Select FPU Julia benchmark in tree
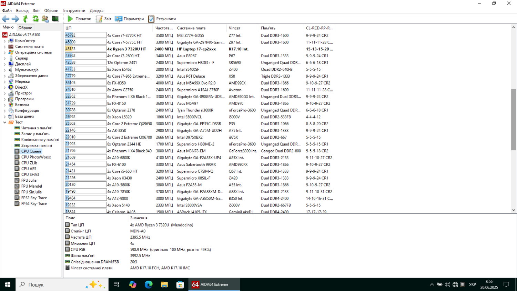This screenshot has width=517, height=291. pos(29,180)
